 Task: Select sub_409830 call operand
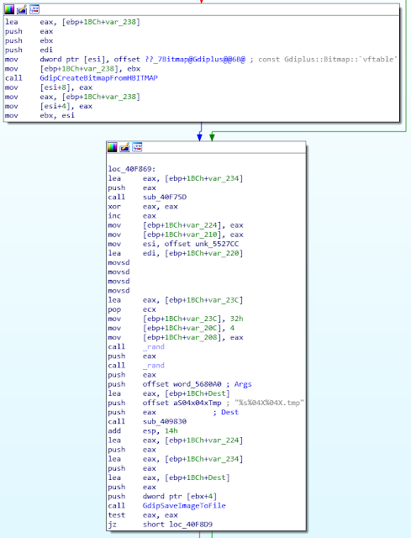165,421
